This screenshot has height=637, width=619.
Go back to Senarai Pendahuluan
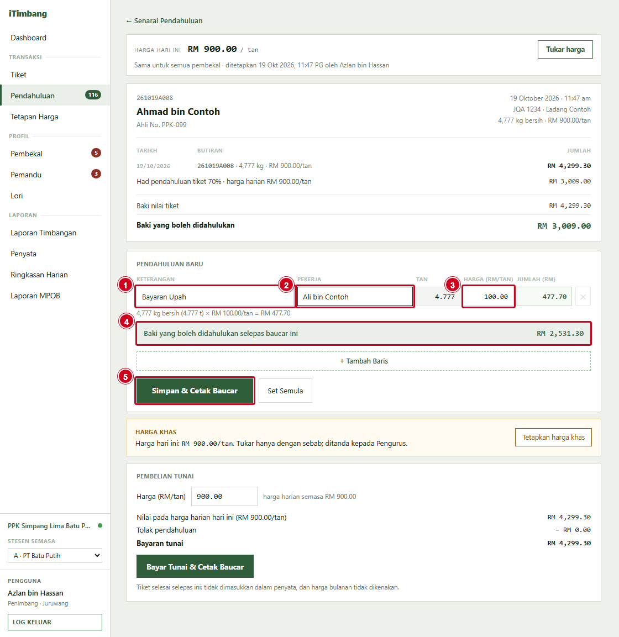(164, 21)
